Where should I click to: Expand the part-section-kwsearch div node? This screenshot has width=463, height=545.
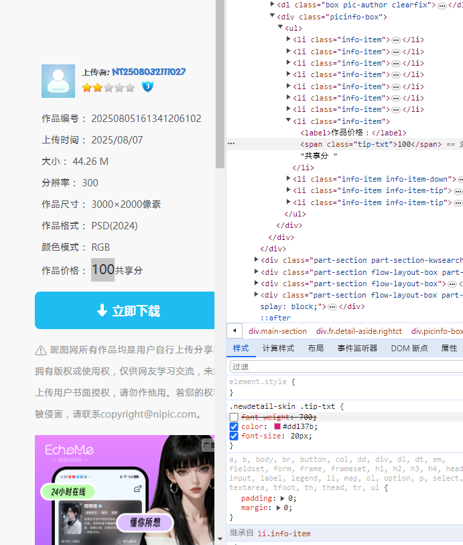257,260
